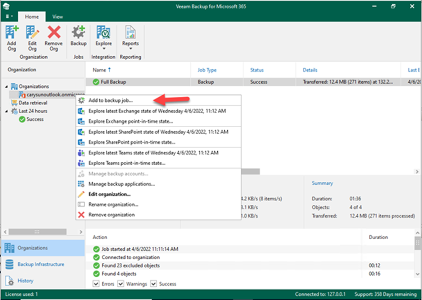Choose Remove organization menu entry
The height and width of the screenshot is (300, 422).
[x=158, y=215]
